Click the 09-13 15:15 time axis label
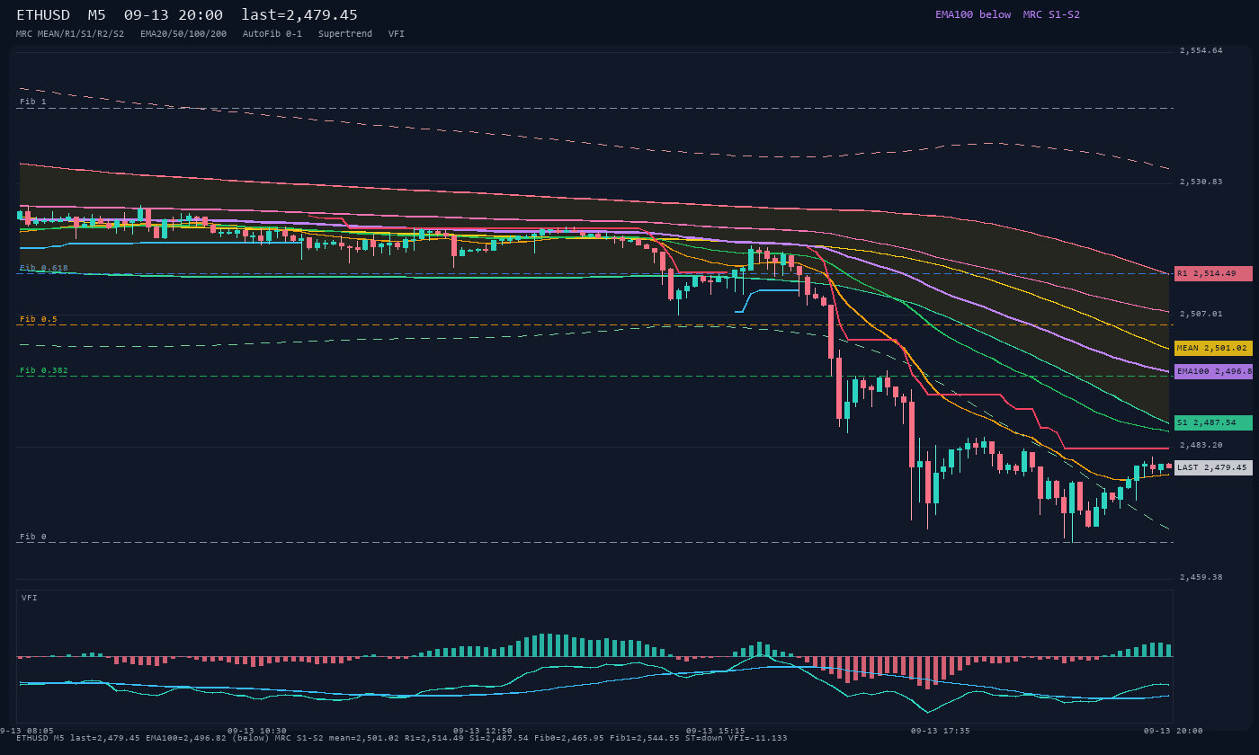This screenshot has width=1259, height=755. [716, 731]
